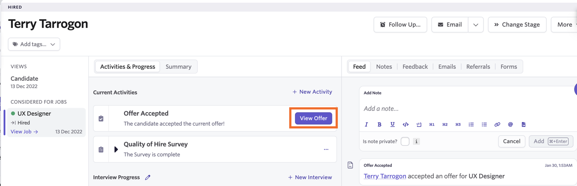
Task: Insert code block icon in note toolbar
Action: (x=418, y=125)
